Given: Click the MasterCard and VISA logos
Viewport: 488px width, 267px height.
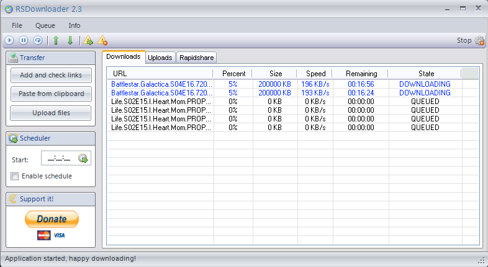Looking at the screenshot, I should [51, 235].
